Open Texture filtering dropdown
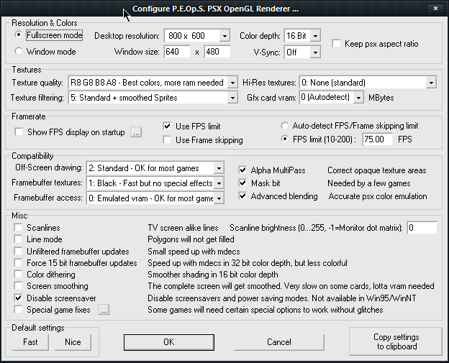449x363 pixels. 153,98
